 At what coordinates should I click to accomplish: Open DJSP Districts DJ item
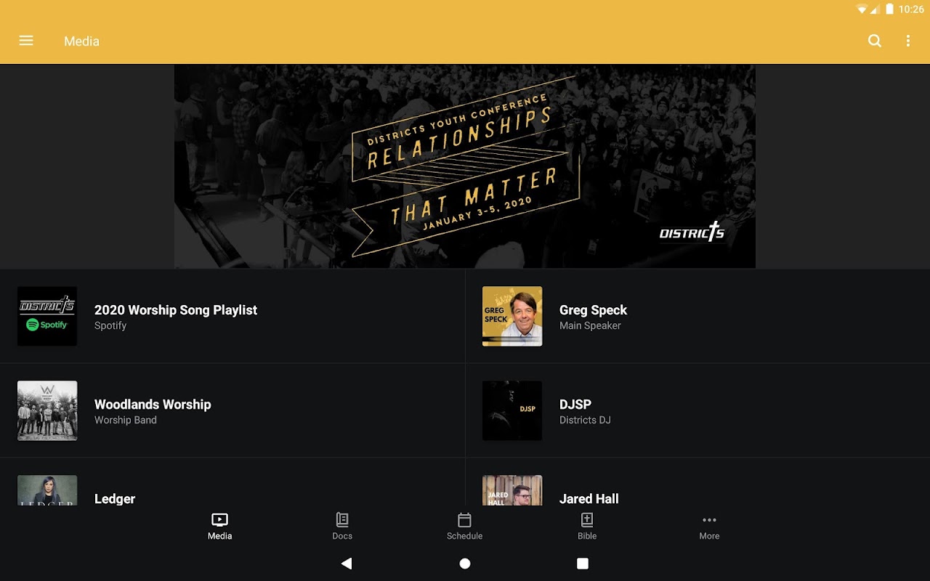(697, 410)
